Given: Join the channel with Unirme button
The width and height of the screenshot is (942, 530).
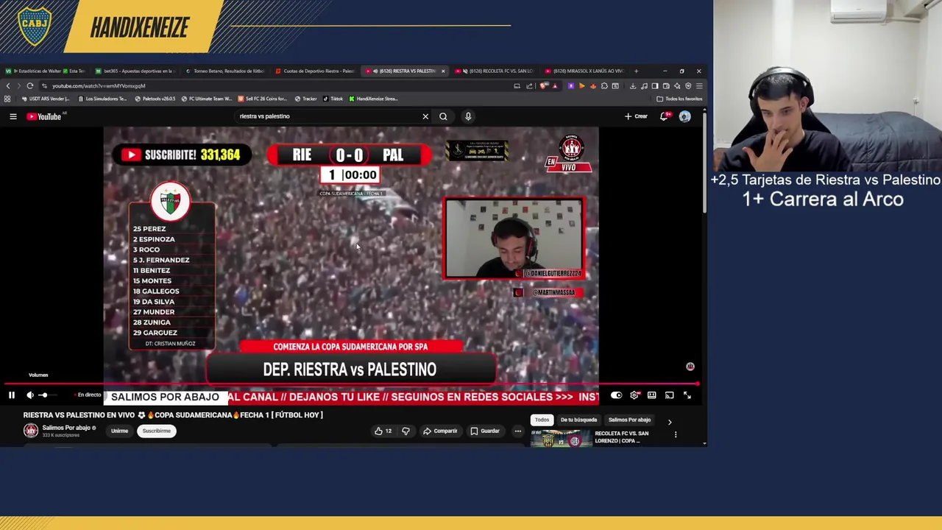Looking at the screenshot, I should (119, 431).
